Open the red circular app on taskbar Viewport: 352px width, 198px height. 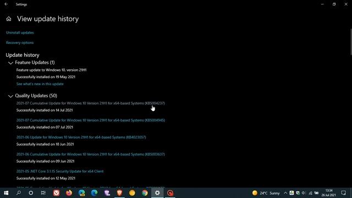click(170, 193)
